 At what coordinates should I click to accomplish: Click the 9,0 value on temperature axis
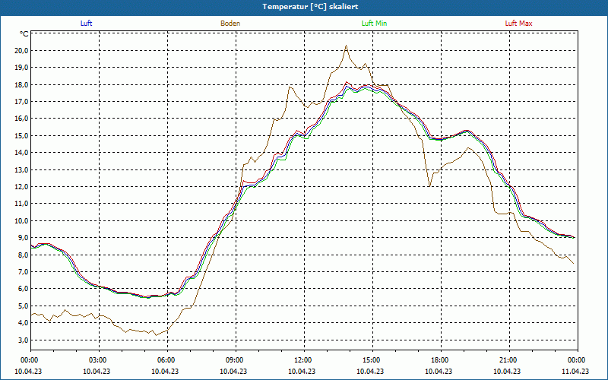tap(23, 238)
